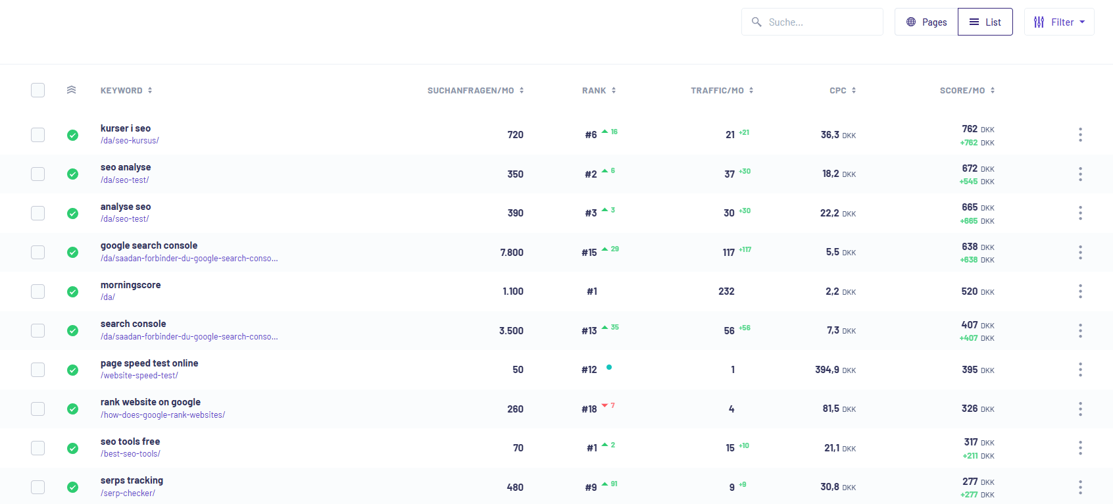Open the three-dot menu for google search console
Screen dimensions: 1113x504
tap(1080, 252)
